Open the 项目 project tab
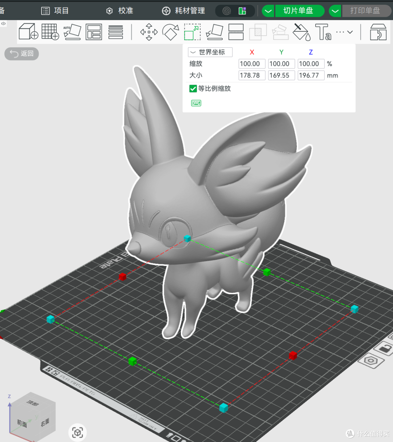Screen dimensions: 393x442 click(x=55, y=11)
